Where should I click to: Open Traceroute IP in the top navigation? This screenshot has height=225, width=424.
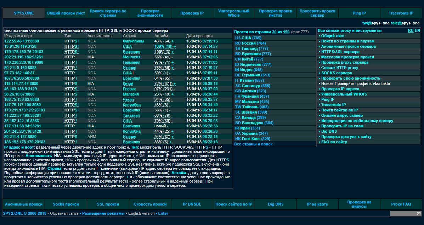coord(401,13)
